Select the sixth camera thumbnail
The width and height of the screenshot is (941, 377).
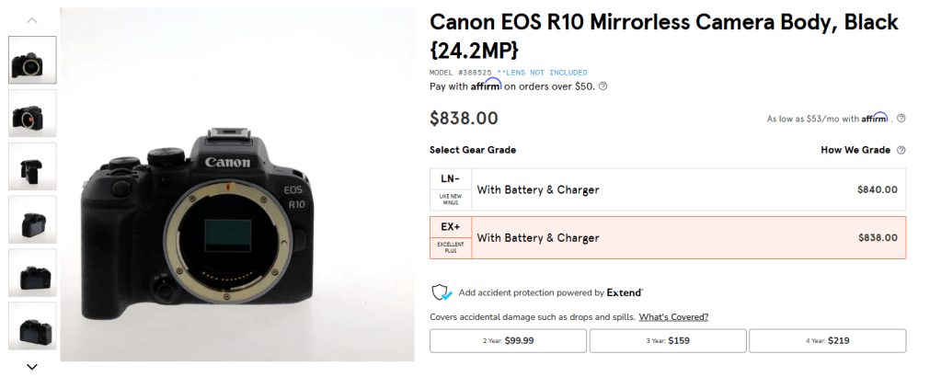coord(32,325)
